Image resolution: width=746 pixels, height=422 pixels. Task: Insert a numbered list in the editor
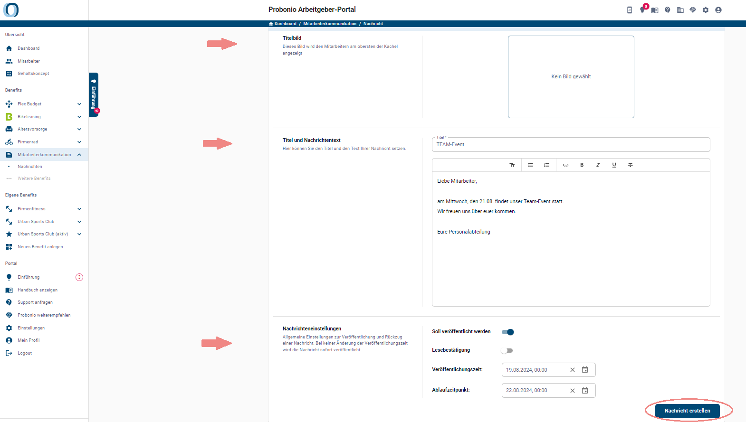click(x=547, y=165)
